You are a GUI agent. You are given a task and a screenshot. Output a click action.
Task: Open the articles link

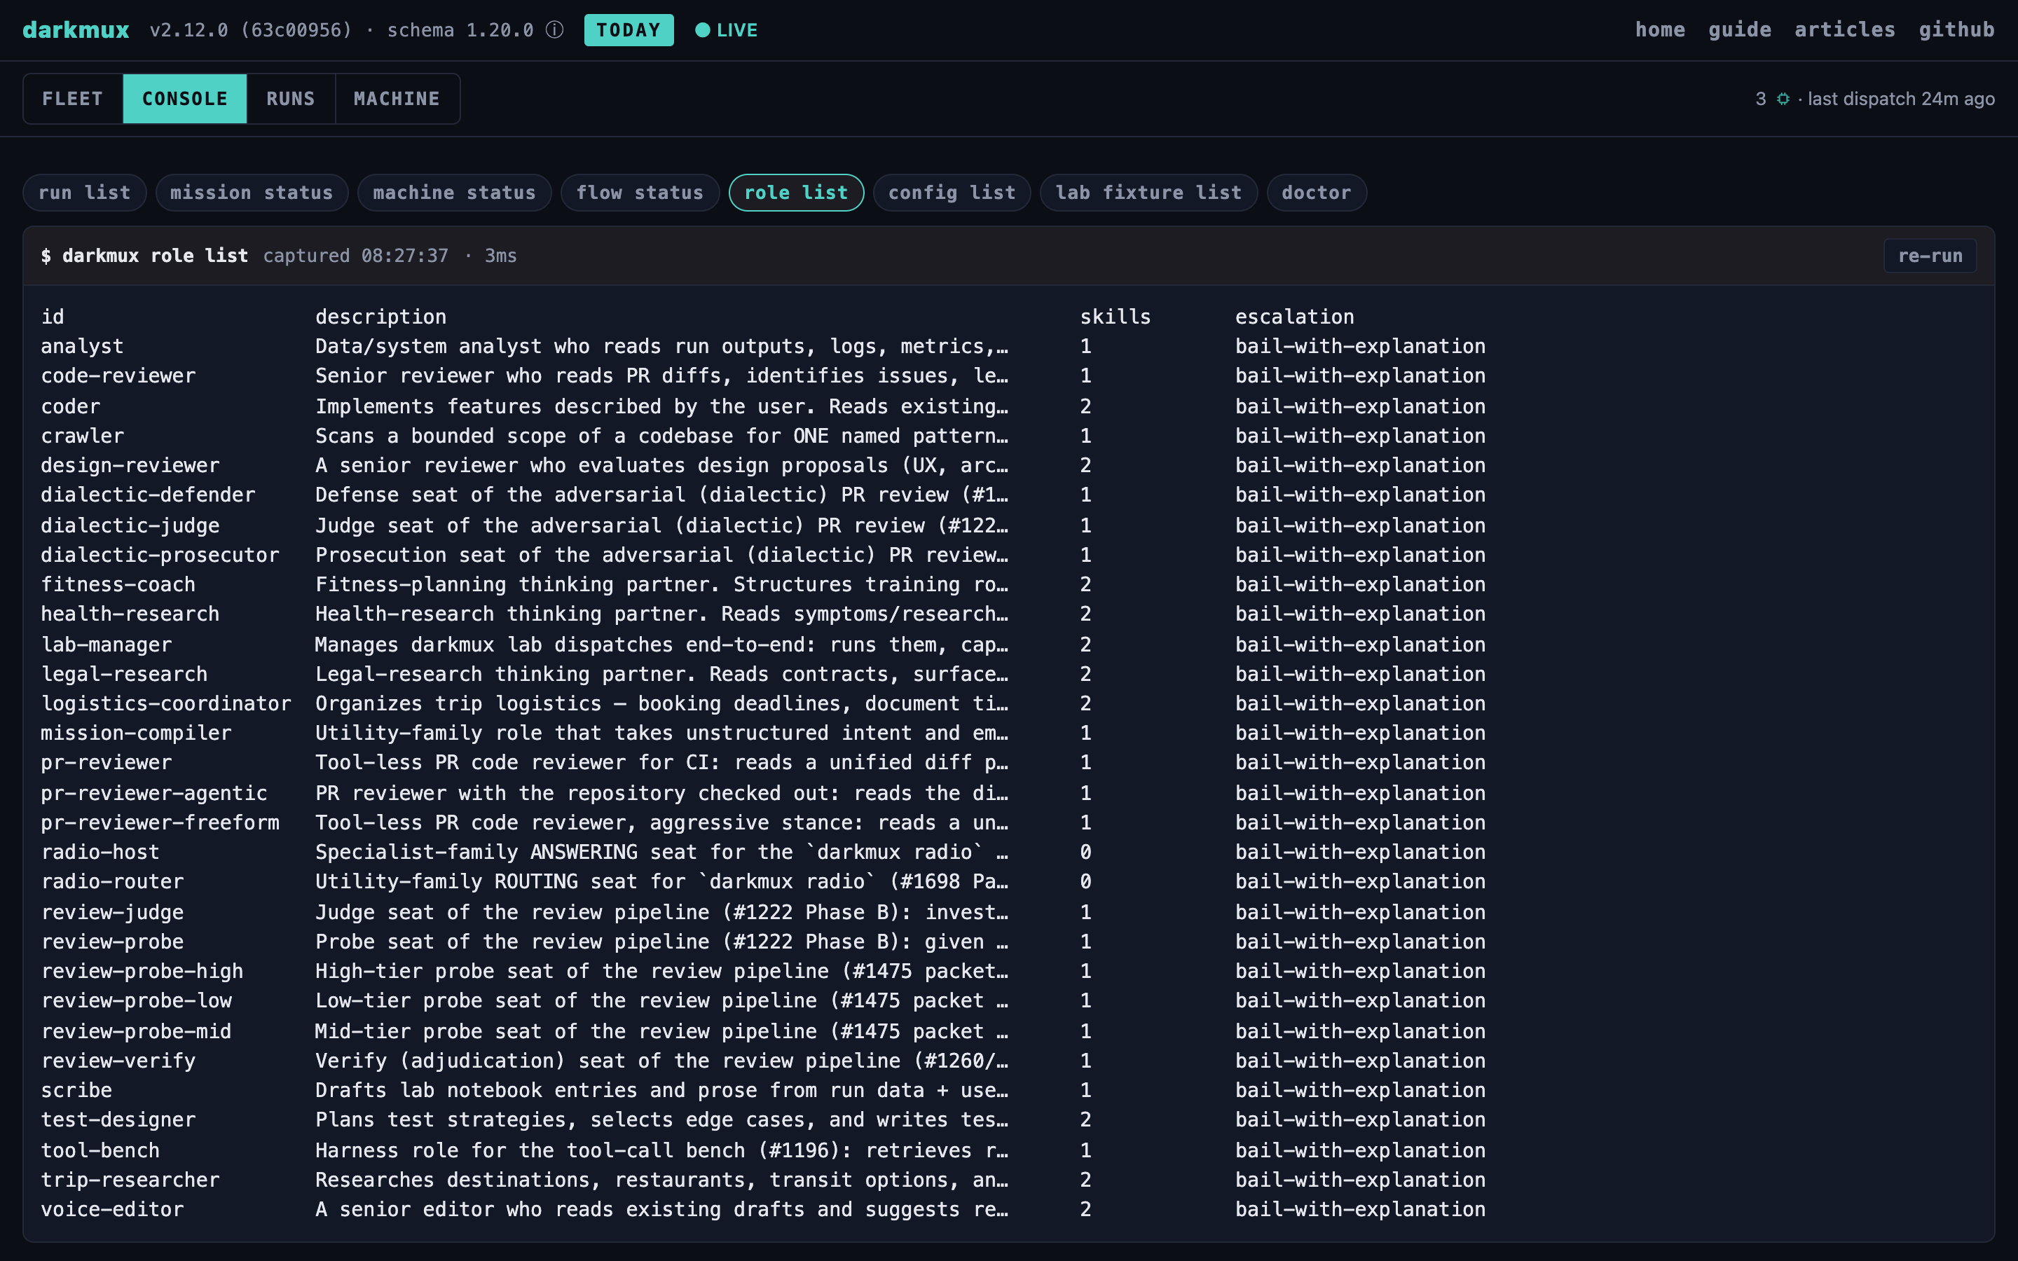click(1844, 30)
